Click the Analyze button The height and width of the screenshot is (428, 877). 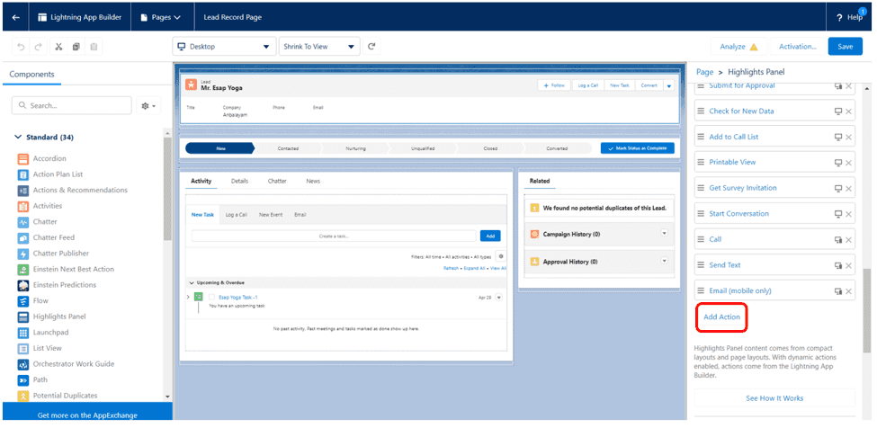(x=738, y=47)
